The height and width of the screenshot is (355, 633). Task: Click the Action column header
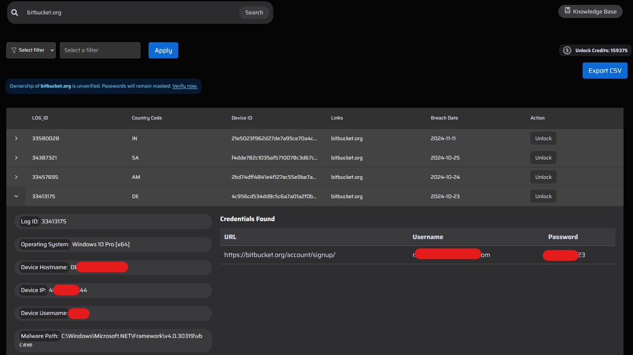[538, 118]
